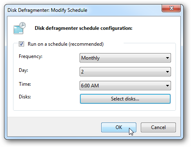Click the 'Run on a schedule (recommended)' label
This screenshot has width=191, height=147.
coord(66,44)
